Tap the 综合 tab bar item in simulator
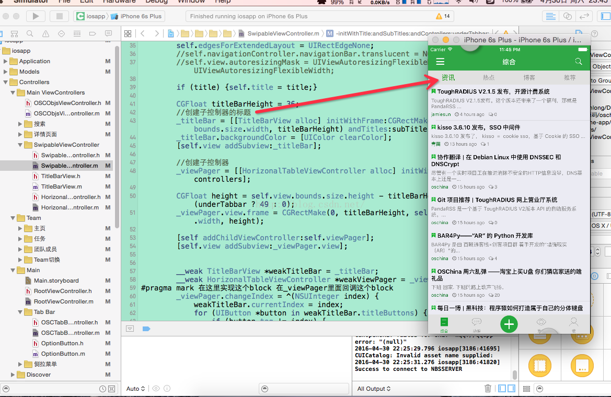The width and height of the screenshot is (611, 397). [444, 325]
